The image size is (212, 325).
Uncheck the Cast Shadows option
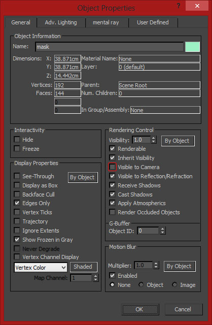click(113, 194)
